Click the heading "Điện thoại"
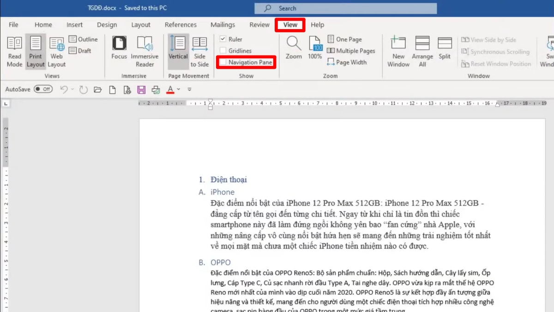Screen dimensions: 554x312 [229, 179]
